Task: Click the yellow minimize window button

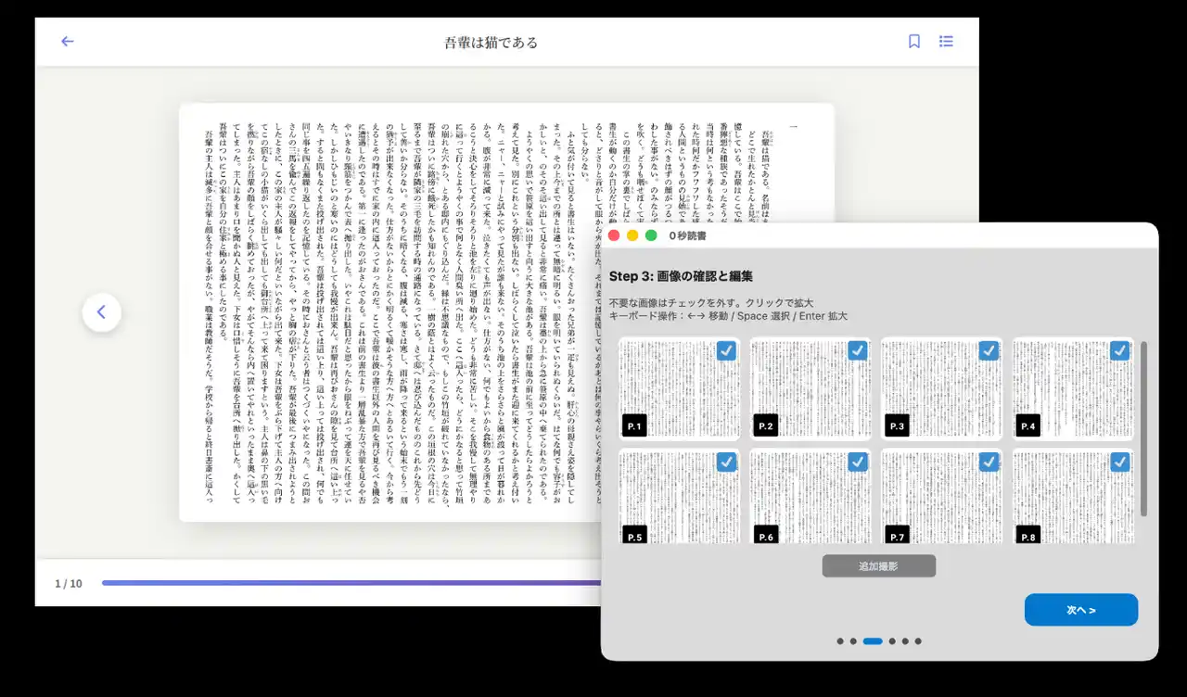Action: (x=632, y=235)
